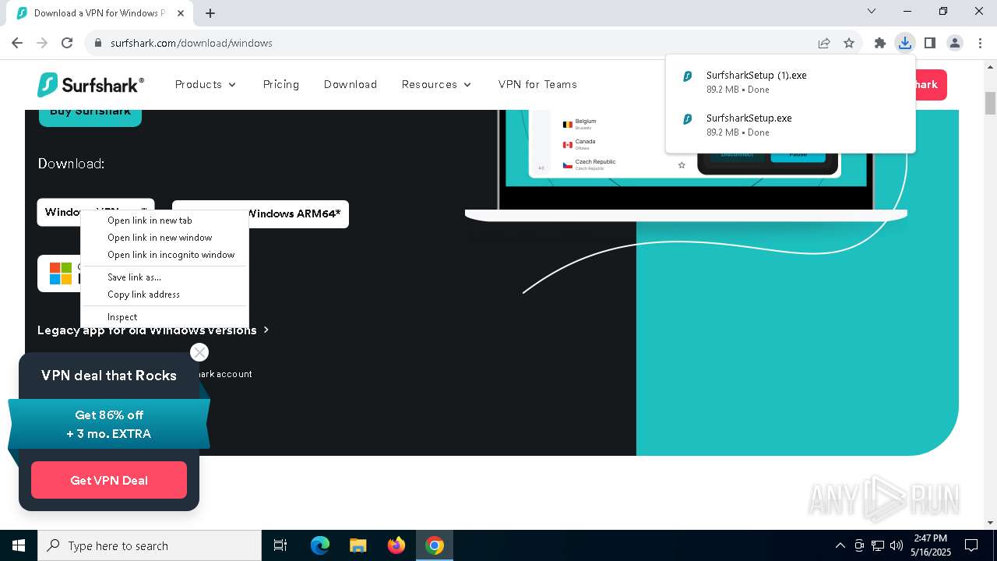Click the address bar URL field
997x561 pixels.
[452, 43]
